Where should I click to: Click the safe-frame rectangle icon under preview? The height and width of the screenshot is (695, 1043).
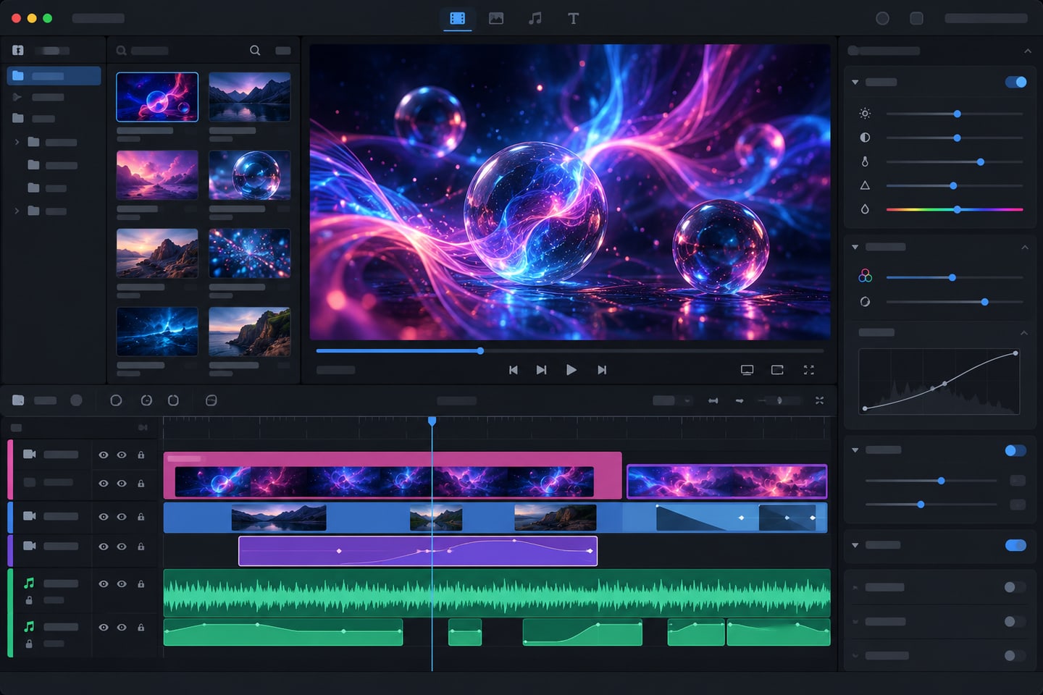point(777,370)
